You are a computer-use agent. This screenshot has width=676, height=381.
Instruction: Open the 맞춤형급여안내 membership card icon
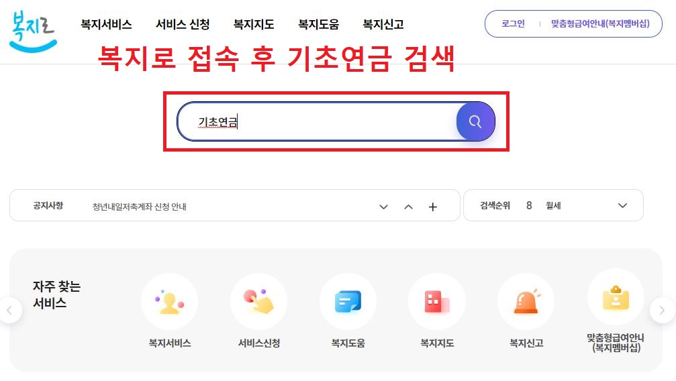616,297
